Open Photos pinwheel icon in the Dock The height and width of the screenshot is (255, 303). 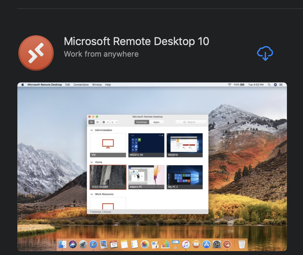pyautogui.click(x=144, y=244)
